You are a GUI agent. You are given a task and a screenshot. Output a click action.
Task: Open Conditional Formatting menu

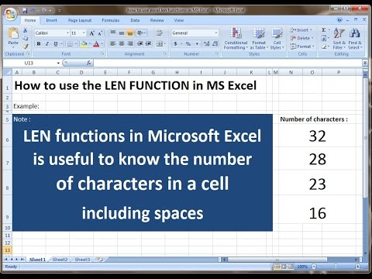pyautogui.click(x=236, y=38)
